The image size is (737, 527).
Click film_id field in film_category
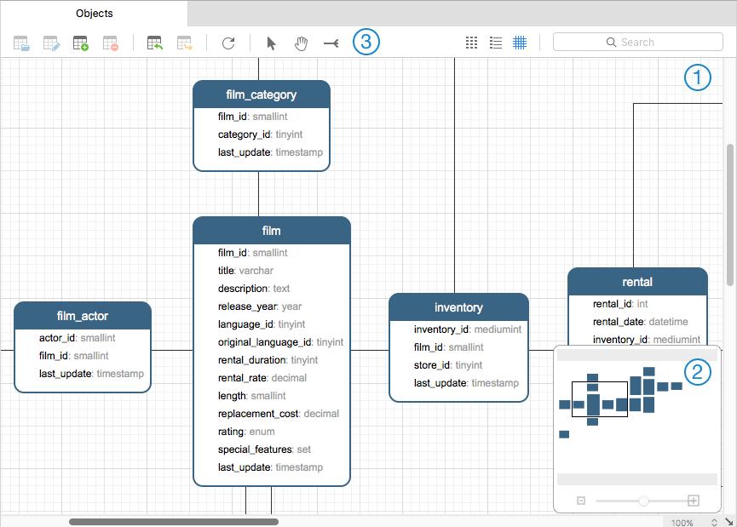[x=252, y=117]
